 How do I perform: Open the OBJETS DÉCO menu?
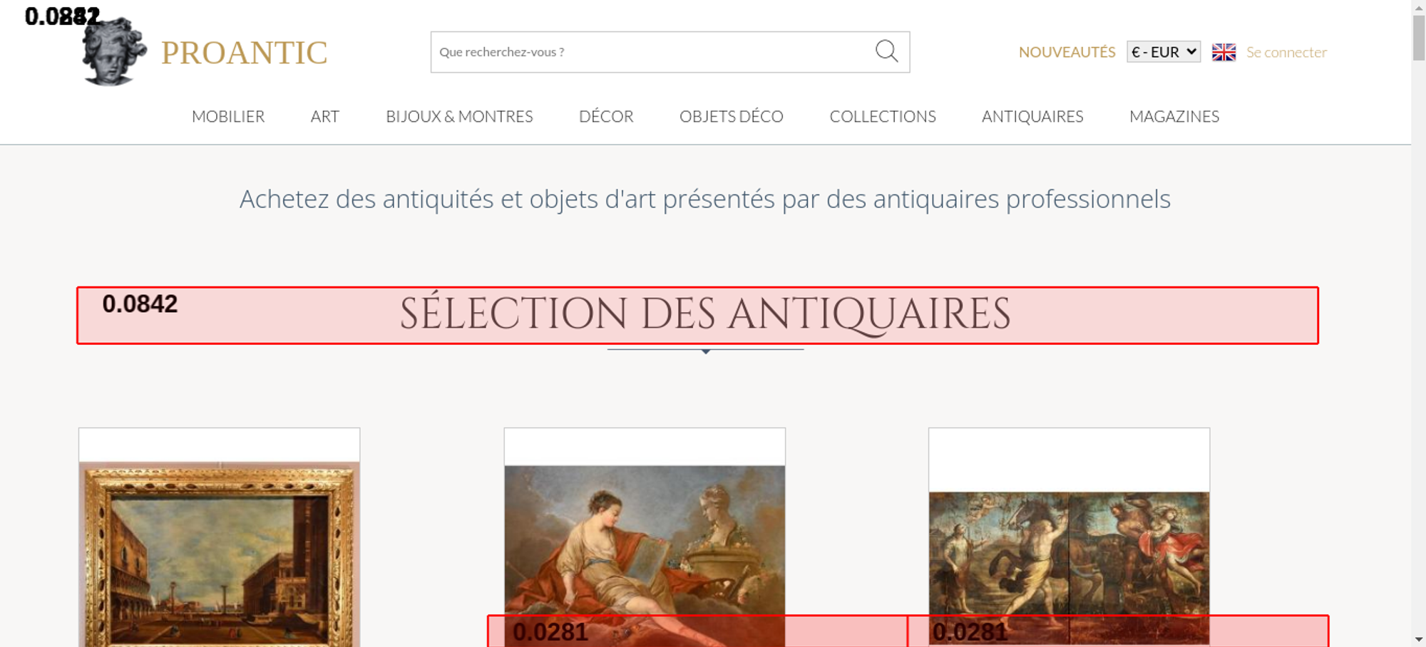click(x=731, y=116)
